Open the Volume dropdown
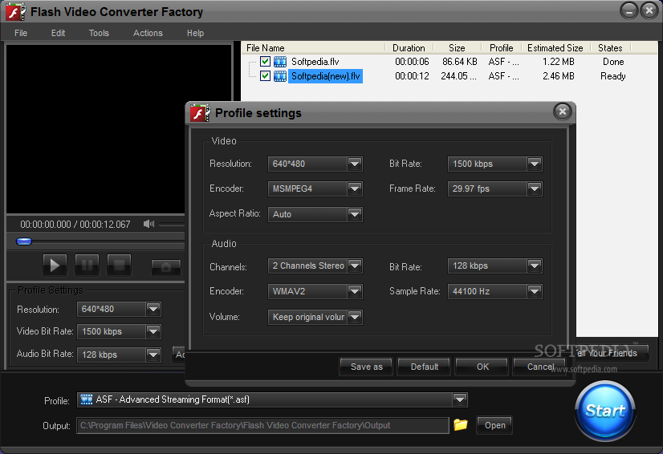This screenshot has width=663, height=454. (x=355, y=317)
